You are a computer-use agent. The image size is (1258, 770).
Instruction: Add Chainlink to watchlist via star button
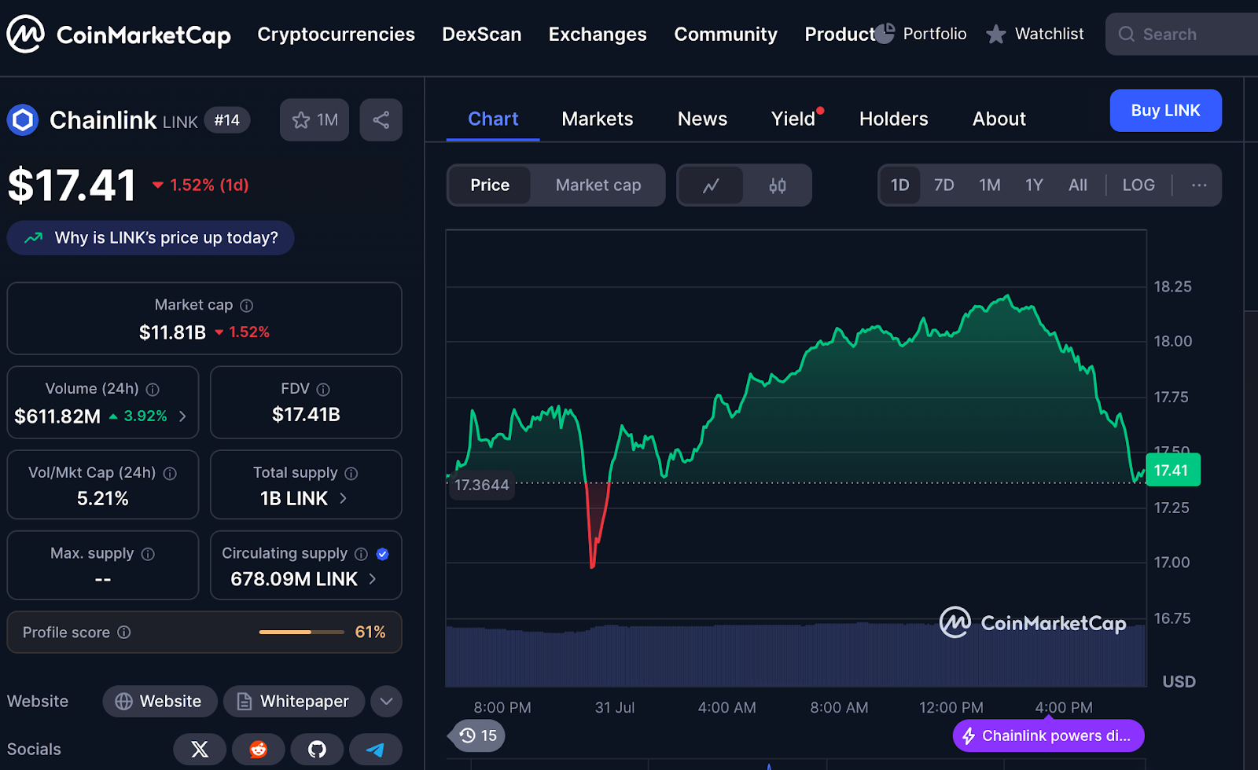pyautogui.click(x=314, y=120)
